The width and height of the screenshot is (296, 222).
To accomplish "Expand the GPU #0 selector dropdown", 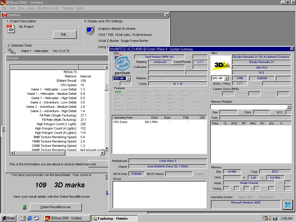I will click(227, 78).
